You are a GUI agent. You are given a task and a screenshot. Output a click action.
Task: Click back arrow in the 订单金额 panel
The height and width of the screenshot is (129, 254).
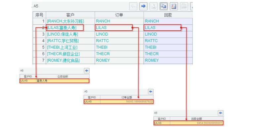click(151, 92)
